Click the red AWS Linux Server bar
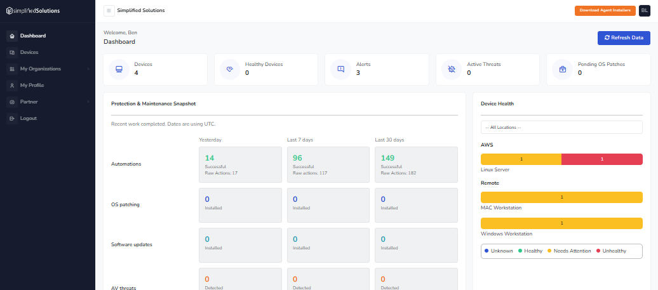 602,159
